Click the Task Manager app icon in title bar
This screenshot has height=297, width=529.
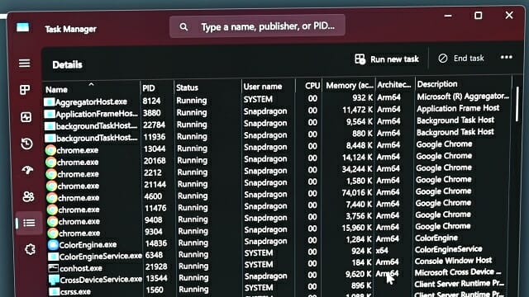coord(22,27)
